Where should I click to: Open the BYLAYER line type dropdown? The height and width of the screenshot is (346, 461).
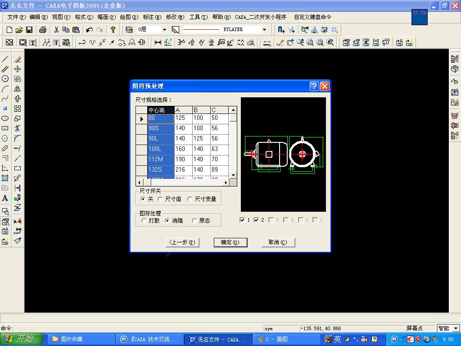pos(264,29)
